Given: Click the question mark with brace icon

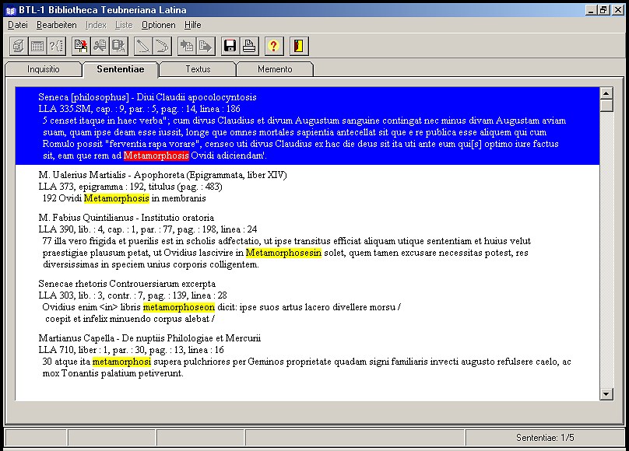Looking at the screenshot, I should tap(56, 46).
